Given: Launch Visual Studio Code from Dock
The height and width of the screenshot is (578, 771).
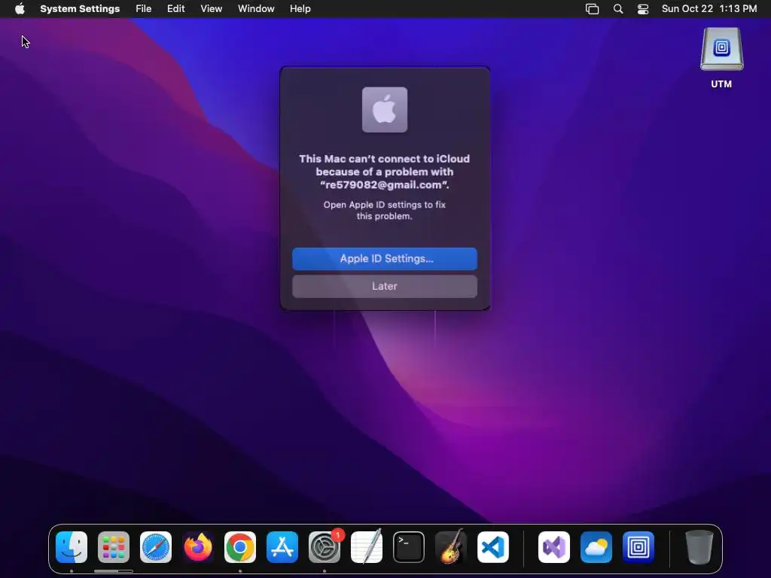Looking at the screenshot, I should (x=493, y=547).
